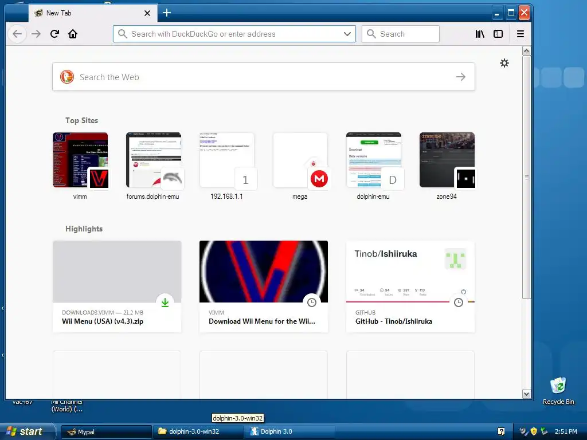Submit web search with arrow button

pos(461,77)
